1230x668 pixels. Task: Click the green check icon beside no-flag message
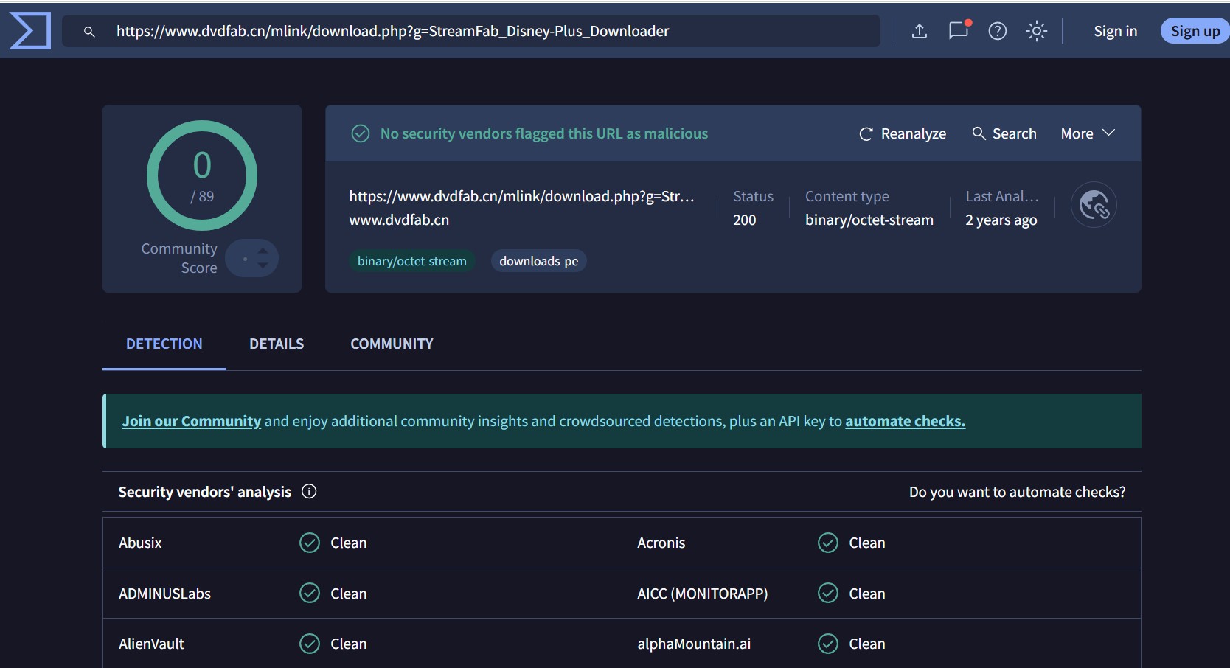[x=360, y=133]
